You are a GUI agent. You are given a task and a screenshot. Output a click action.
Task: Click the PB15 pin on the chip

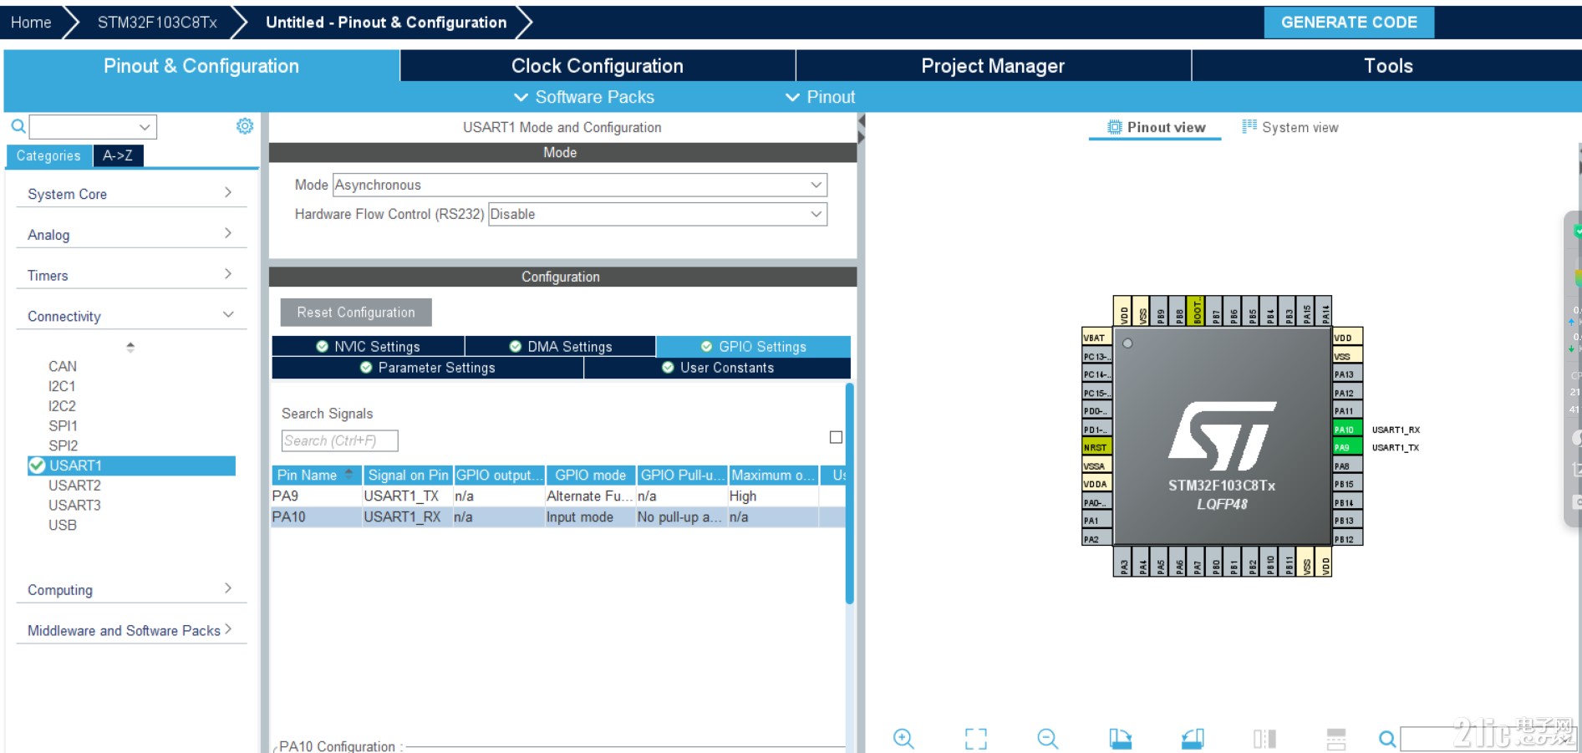[x=1347, y=484]
